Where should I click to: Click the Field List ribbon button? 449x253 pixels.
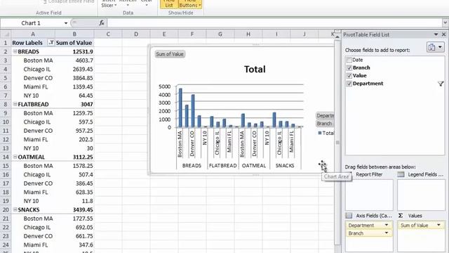point(169,4)
